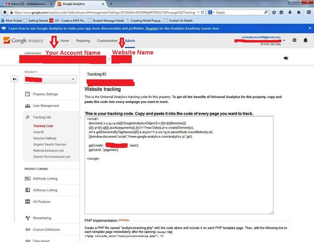Viewport: 314px width, 242px height.
Task: Open a new browser tab
Action: click(x=111, y=4)
